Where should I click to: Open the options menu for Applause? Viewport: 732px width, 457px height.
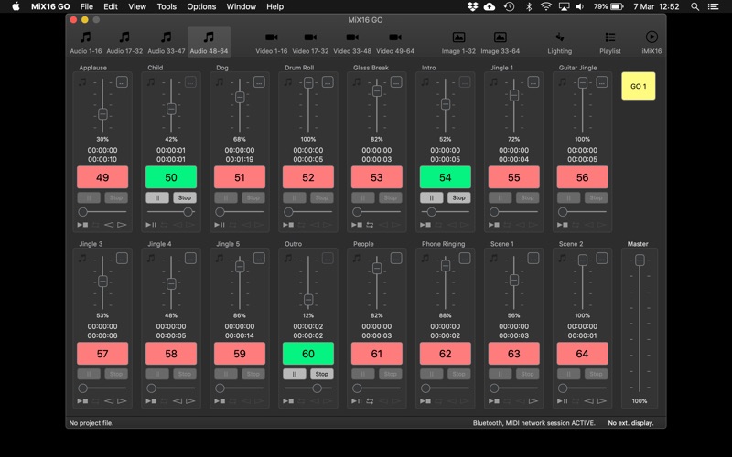click(122, 82)
